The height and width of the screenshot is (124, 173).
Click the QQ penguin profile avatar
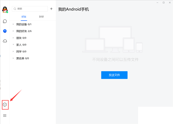point(5,10)
